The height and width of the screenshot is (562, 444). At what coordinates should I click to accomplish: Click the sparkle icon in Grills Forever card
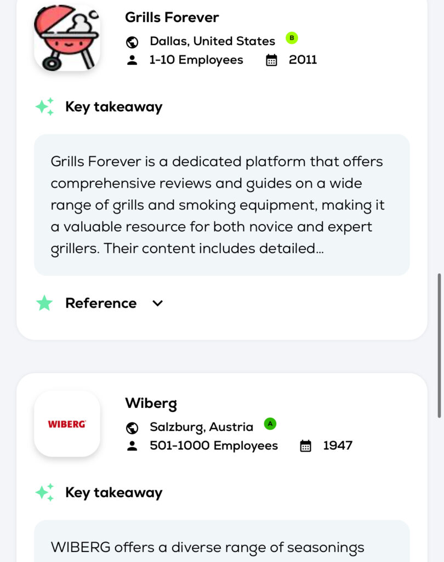[45, 106]
